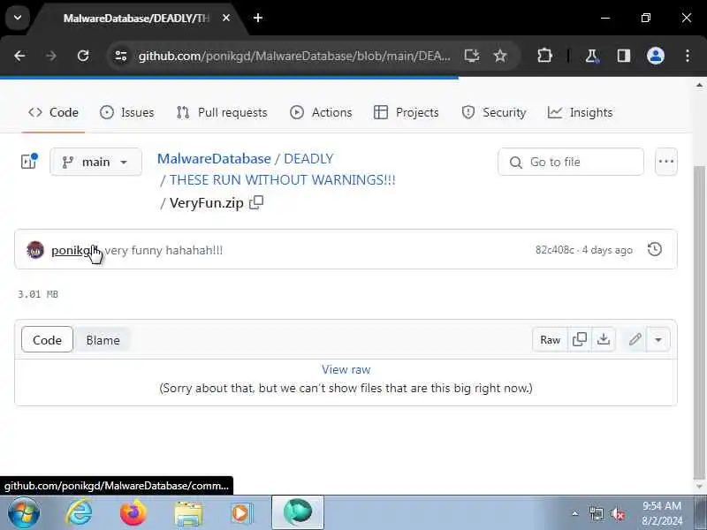707x530 pixels.
Task: Click the network tray icon
Action: click(596, 514)
